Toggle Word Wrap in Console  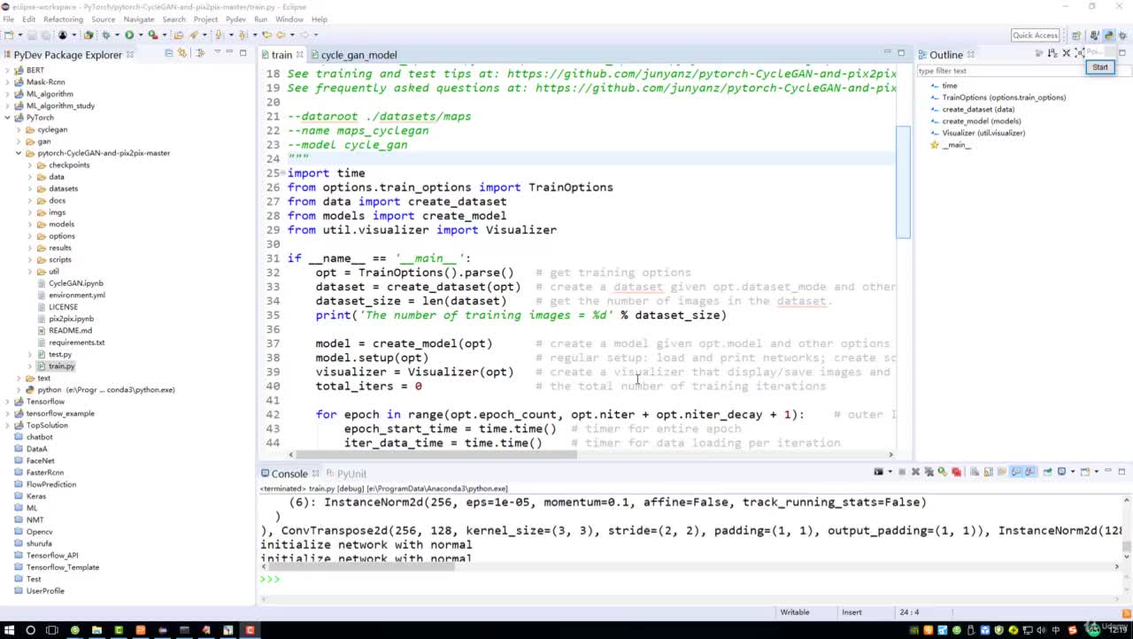[1001, 472]
